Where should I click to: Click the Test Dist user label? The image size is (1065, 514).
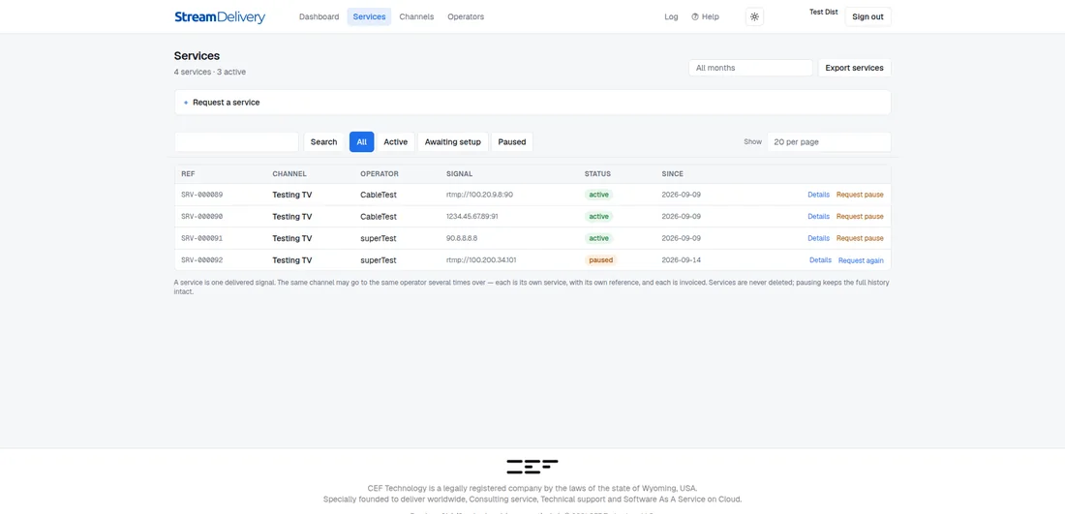click(823, 13)
